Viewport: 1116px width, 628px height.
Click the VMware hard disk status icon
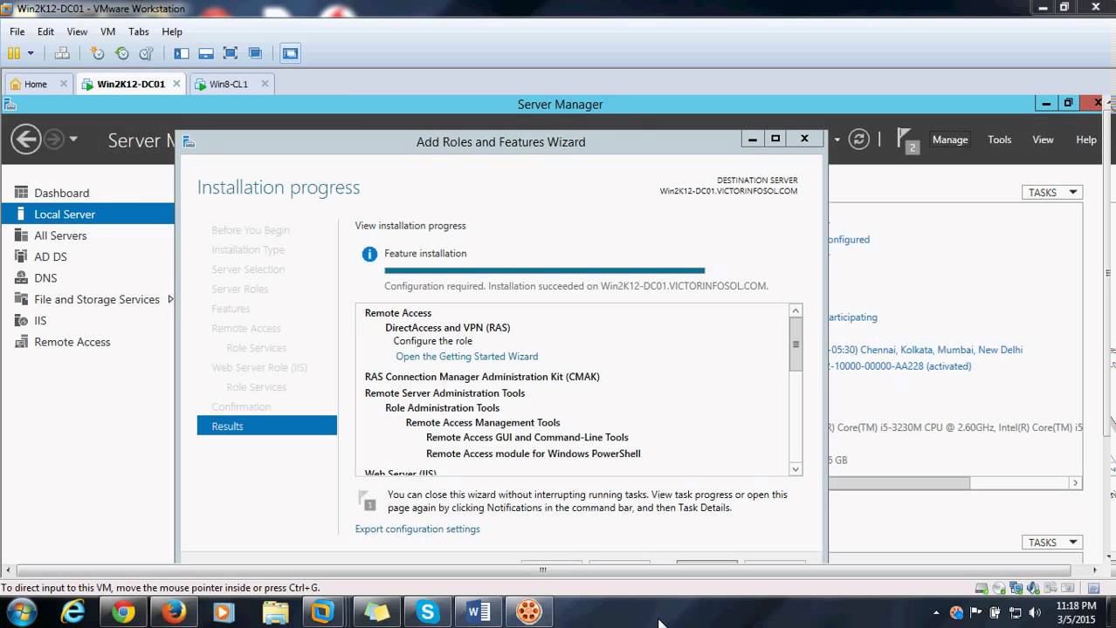pos(982,589)
